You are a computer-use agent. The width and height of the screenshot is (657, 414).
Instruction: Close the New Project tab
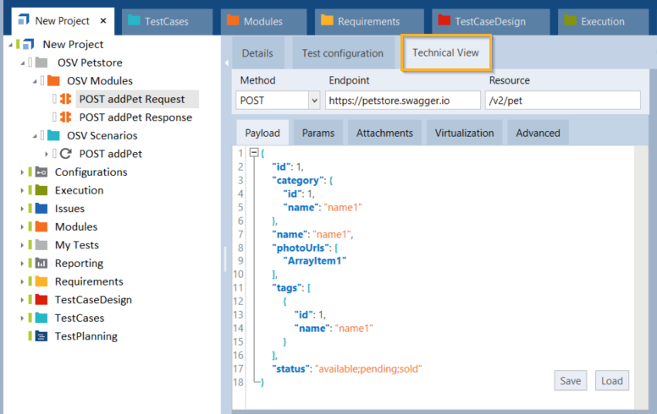pyautogui.click(x=103, y=20)
